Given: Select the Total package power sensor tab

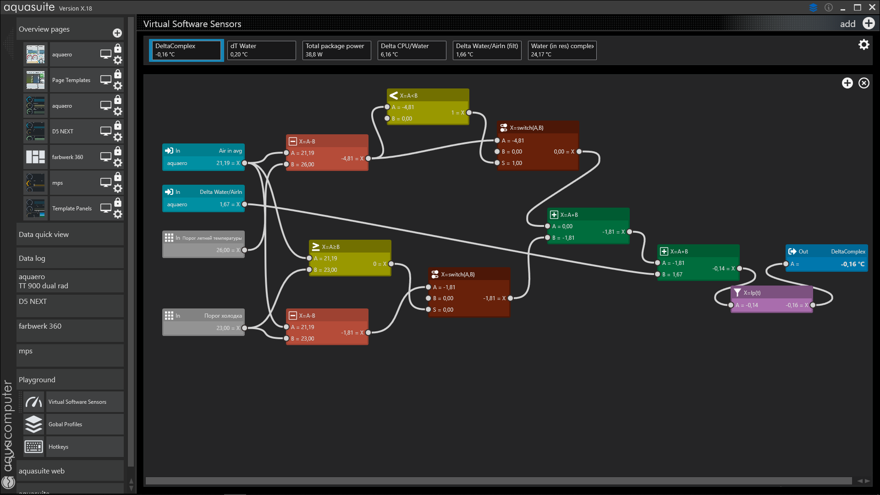Looking at the screenshot, I should (x=336, y=50).
